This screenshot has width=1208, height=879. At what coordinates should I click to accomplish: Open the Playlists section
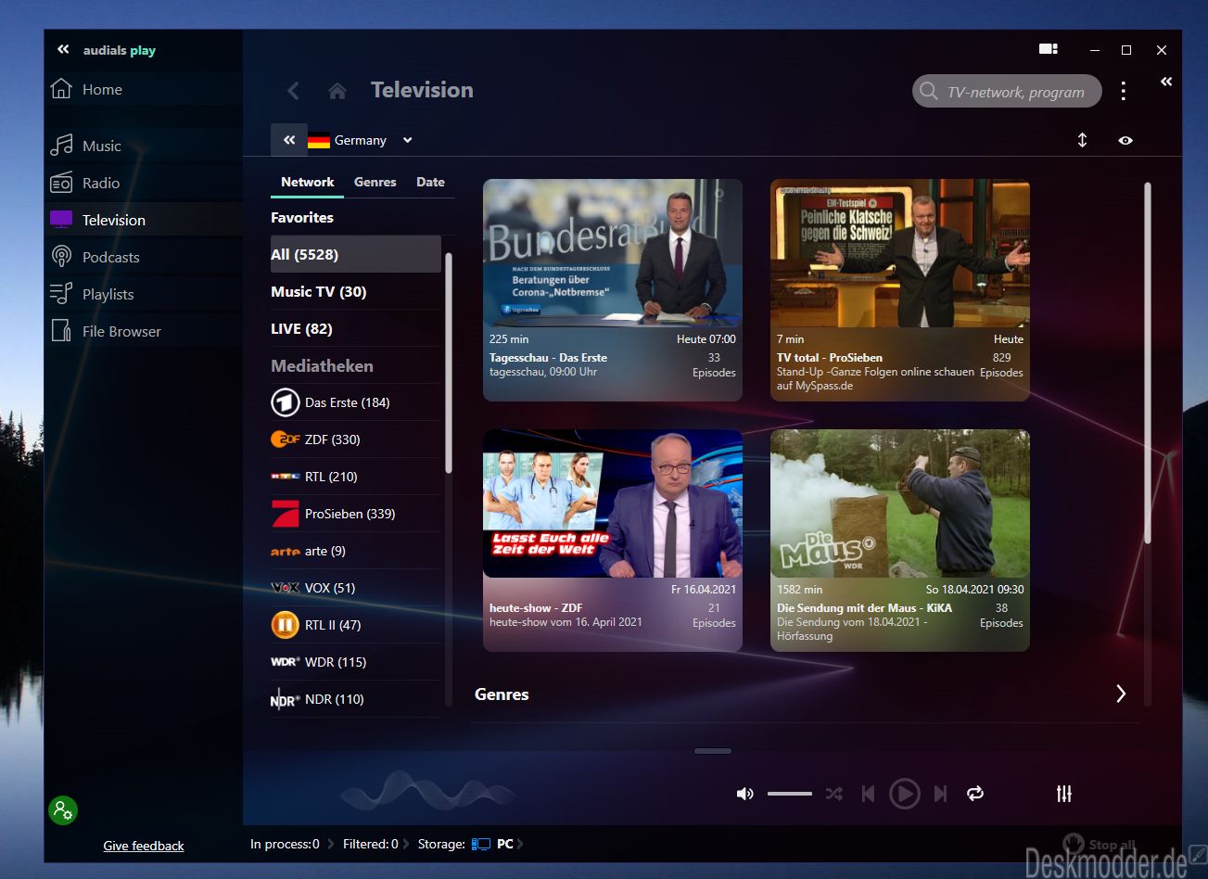point(144,294)
